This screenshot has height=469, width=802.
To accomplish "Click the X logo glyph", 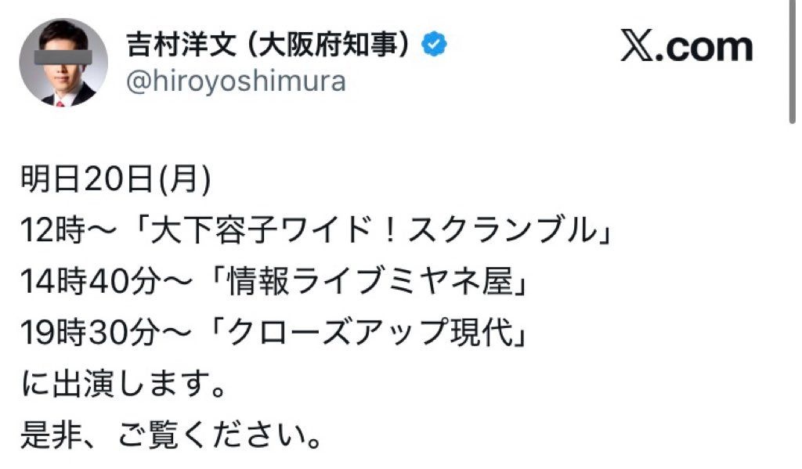I will point(641,46).
